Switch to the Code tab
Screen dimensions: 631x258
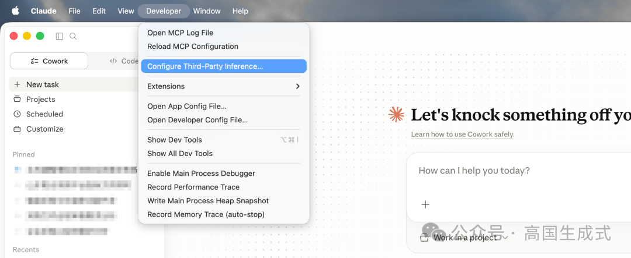[124, 61]
